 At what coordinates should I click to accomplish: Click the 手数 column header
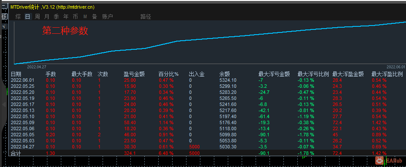point(51,74)
